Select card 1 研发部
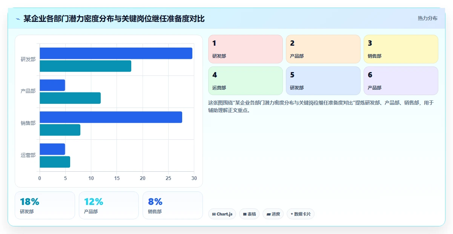The image size is (453, 234). tap(246, 49)
